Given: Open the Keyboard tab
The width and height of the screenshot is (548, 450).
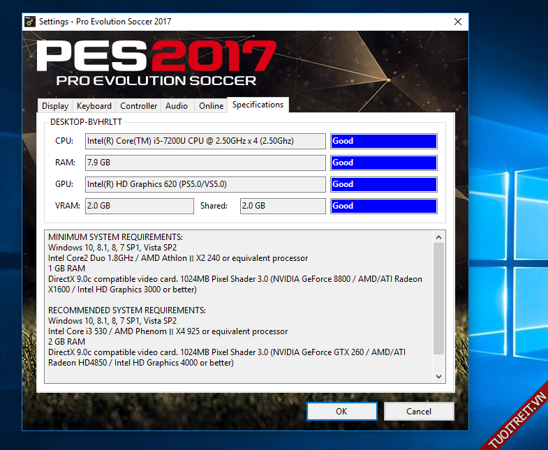Looking at the screenshot, I should point(94,106).
